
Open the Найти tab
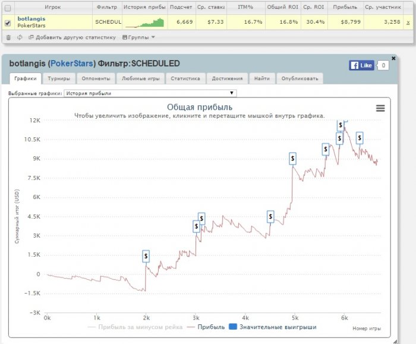(262, 78)
